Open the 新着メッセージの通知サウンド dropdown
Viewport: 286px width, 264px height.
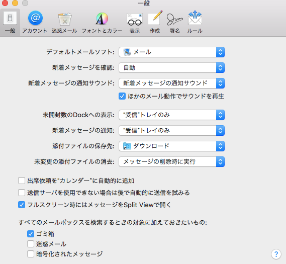tap(171, 83)
